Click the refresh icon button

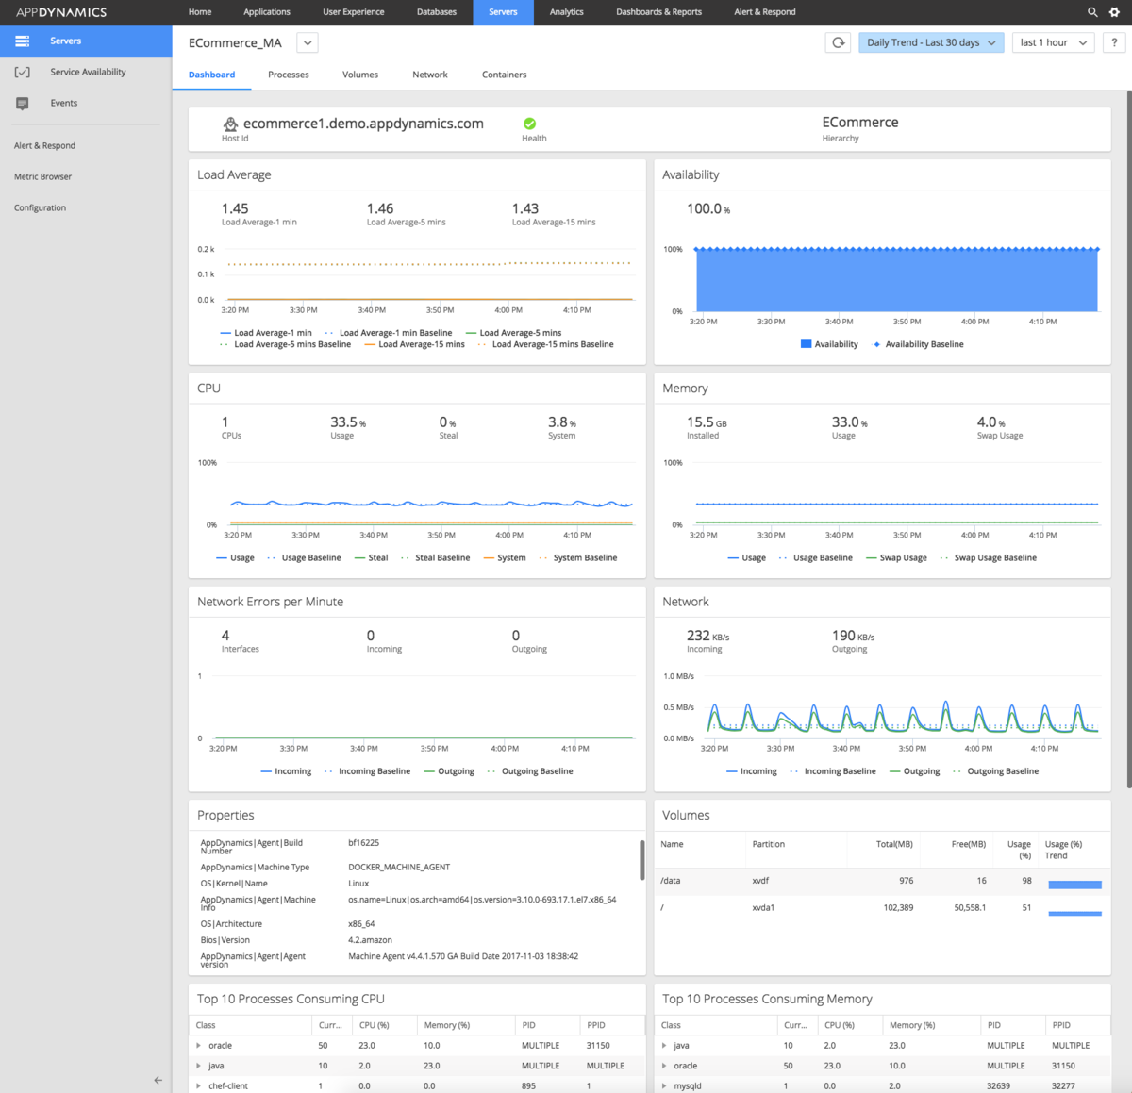click(838, 42)
